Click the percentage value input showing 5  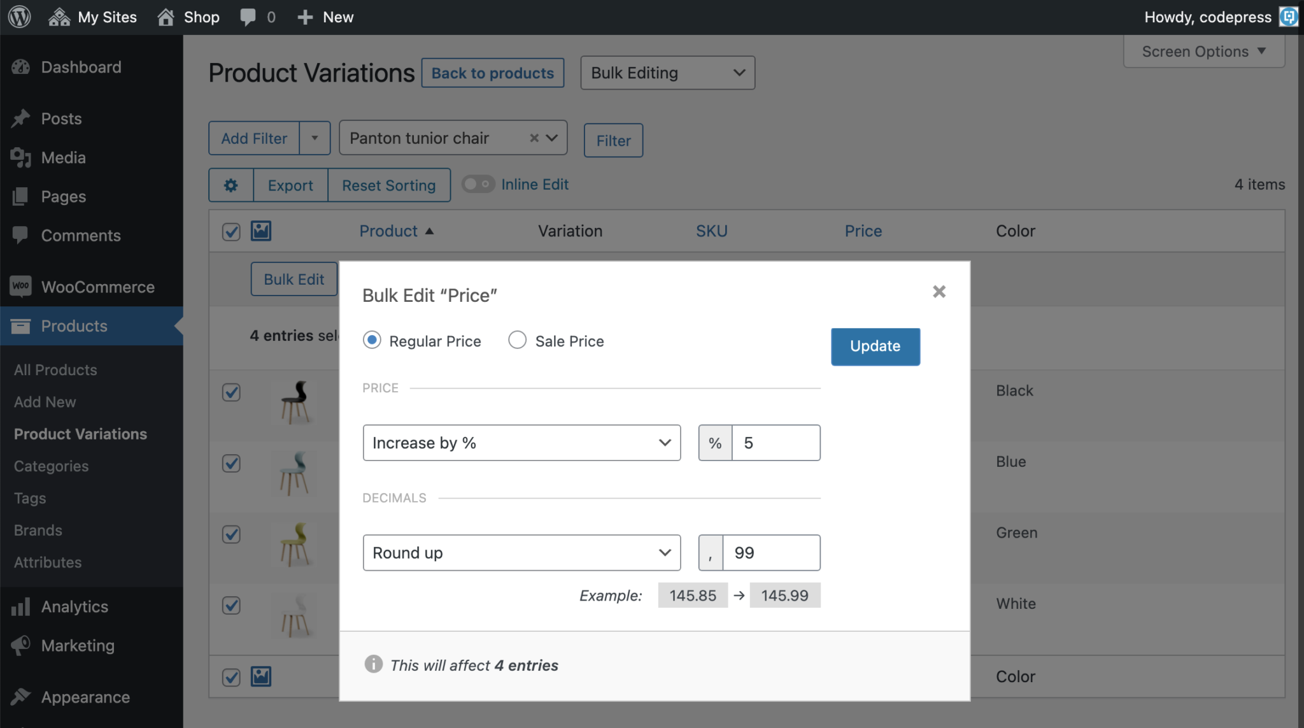pyautogui.click(x=776, y=442)
